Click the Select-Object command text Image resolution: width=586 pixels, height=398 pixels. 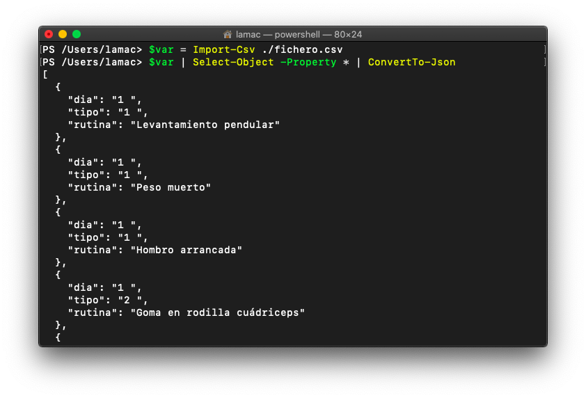[x=233, y=62]
